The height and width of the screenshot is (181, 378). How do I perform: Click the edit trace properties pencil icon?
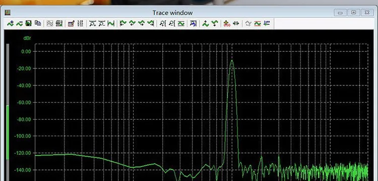click(71, 23)
